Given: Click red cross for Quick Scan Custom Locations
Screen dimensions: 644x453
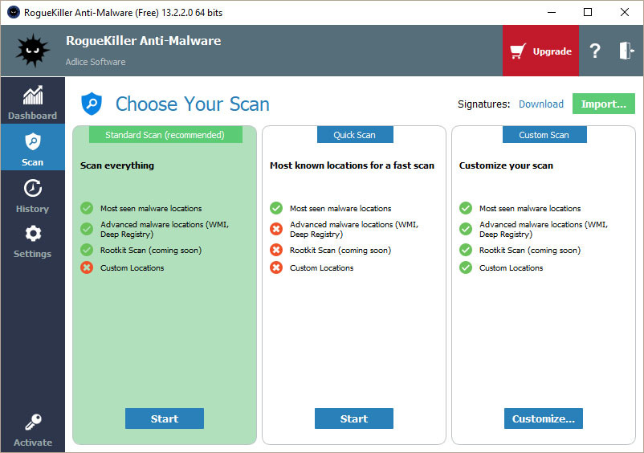Looking at the screenshot, I should [276, 267].
